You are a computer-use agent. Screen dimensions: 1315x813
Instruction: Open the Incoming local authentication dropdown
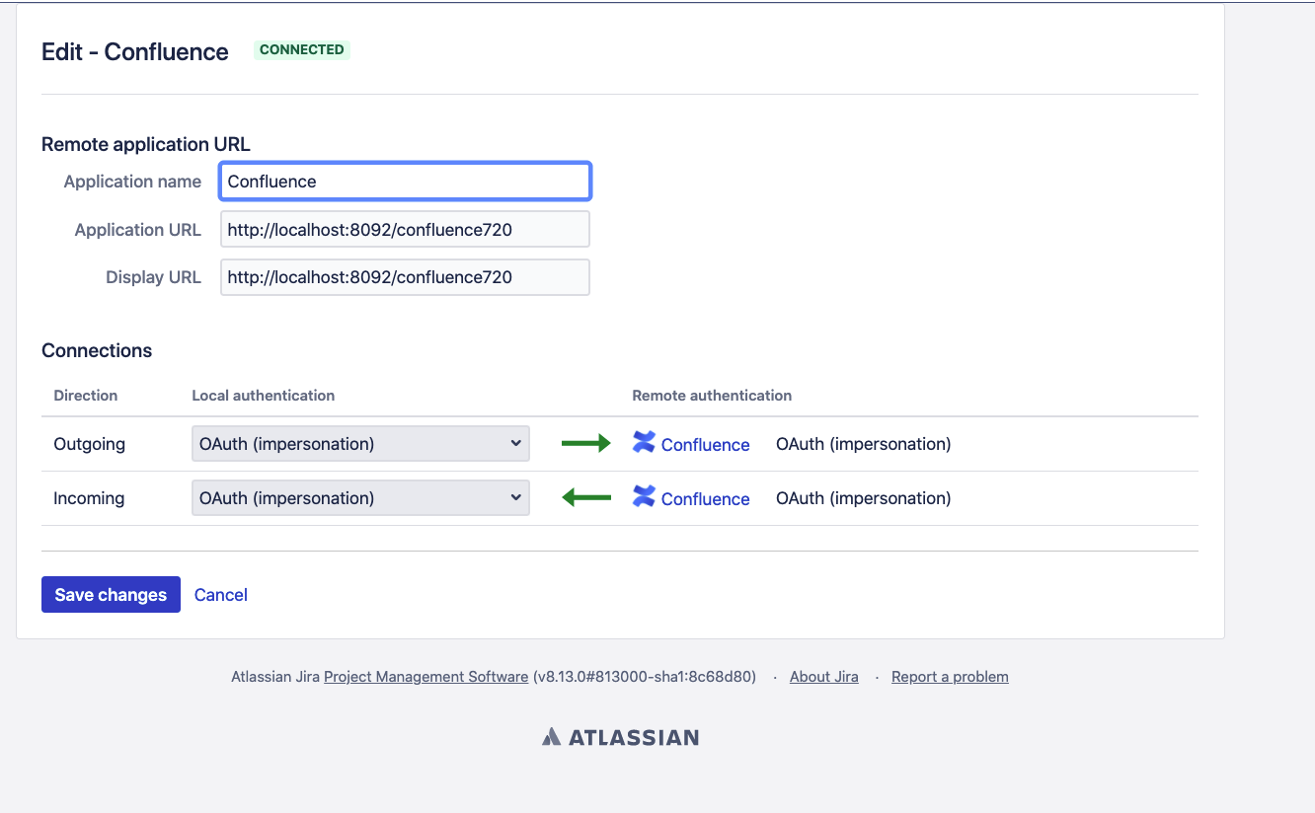360,498
